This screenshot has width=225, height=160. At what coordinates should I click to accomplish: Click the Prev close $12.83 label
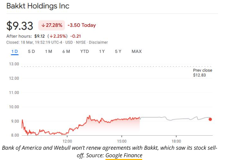(202, 73)
